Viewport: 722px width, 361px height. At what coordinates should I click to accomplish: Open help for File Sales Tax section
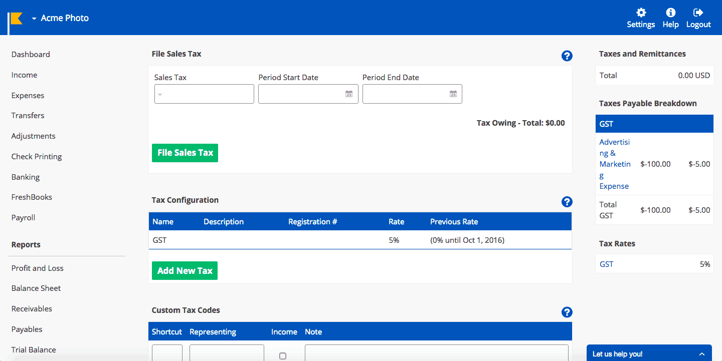point(567,56)
